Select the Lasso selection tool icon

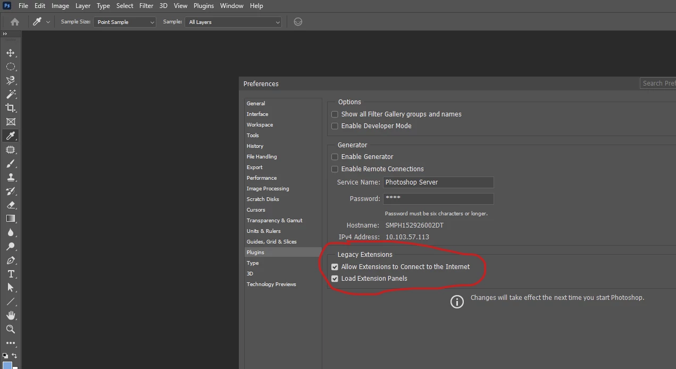click(x=10, y=81)
